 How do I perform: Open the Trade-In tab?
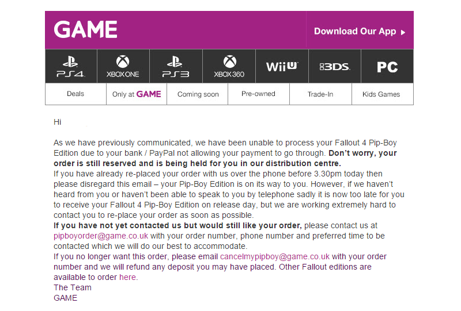click(x=320, y=94)
